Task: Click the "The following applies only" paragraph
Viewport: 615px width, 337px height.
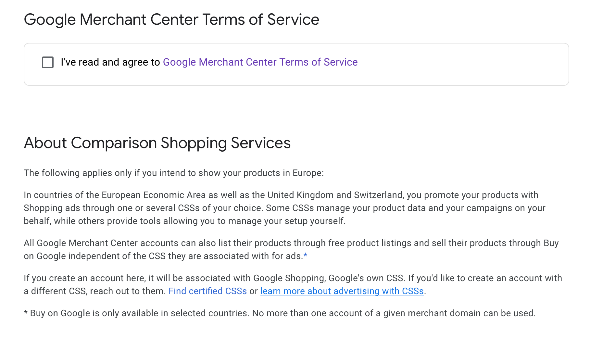Action: tap(174, 173)
